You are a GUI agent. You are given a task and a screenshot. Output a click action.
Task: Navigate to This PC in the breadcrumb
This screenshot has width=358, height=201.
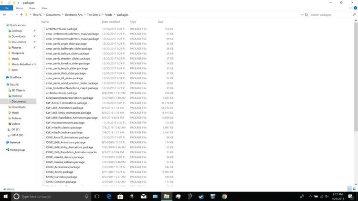tap(37, 15)
